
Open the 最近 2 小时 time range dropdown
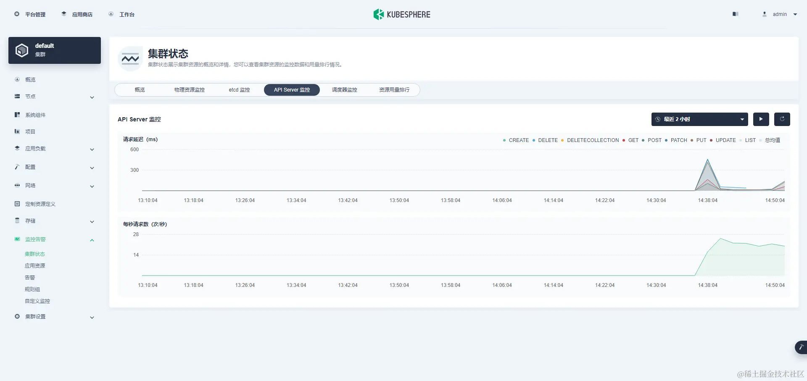(699, 119)
